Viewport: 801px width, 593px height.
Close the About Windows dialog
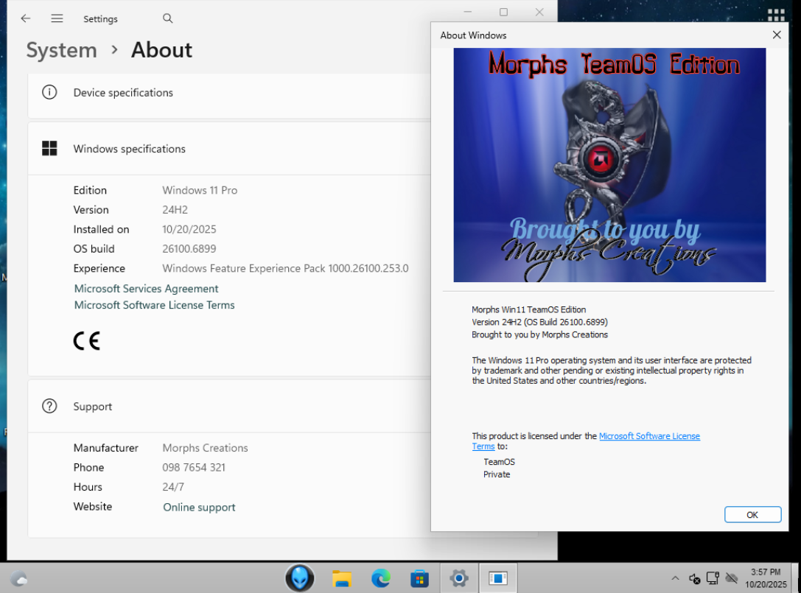point(777,35)
